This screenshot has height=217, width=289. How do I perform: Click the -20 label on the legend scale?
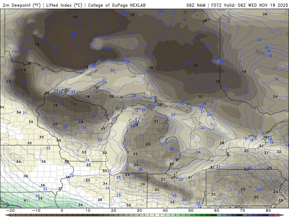[10, 210]
